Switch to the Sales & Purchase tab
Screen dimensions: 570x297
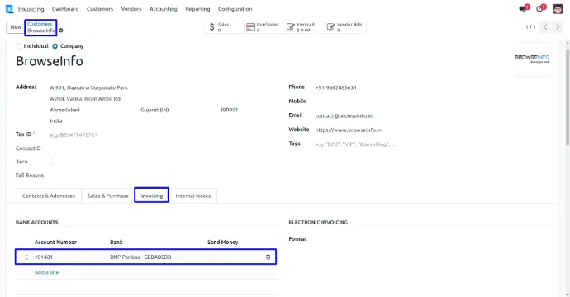click(108, 196)
